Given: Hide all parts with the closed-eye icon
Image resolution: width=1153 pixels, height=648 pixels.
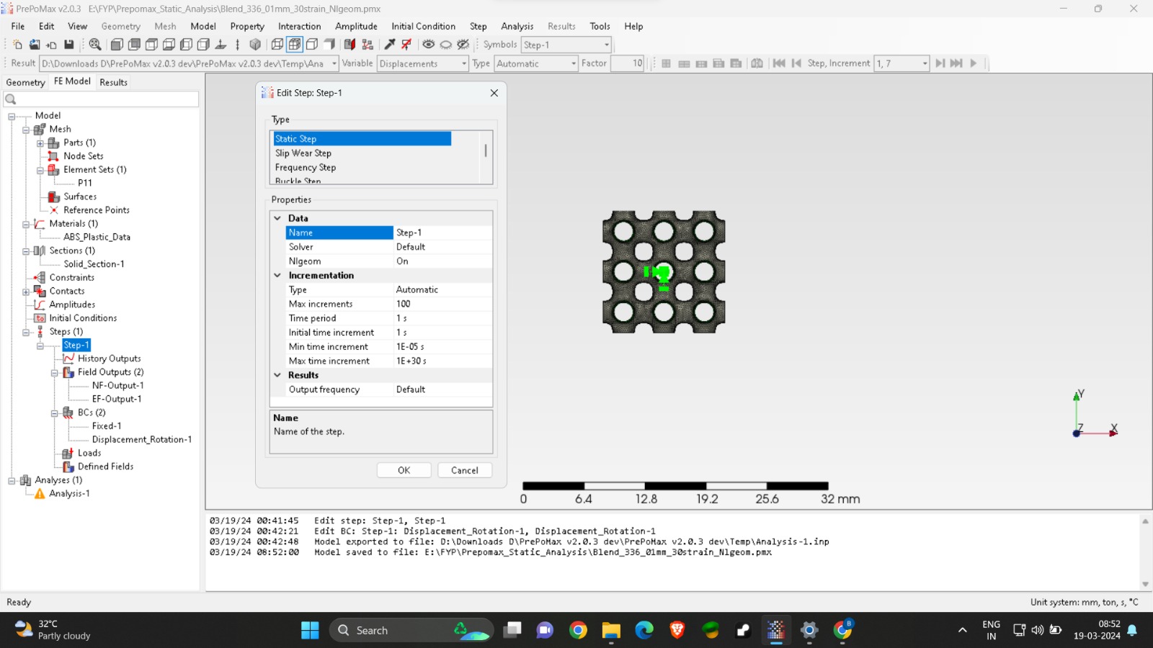Looking at the screenshot, I should [446, 45].
